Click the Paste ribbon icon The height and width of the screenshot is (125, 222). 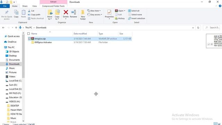(x=23, y=14)
